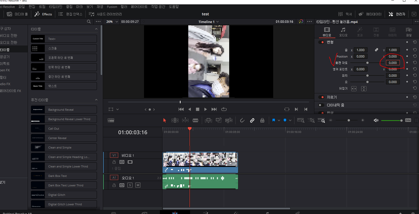Open the search magnifier in effects panel
The height and width of the screenshot is (214, 419).
89,21
